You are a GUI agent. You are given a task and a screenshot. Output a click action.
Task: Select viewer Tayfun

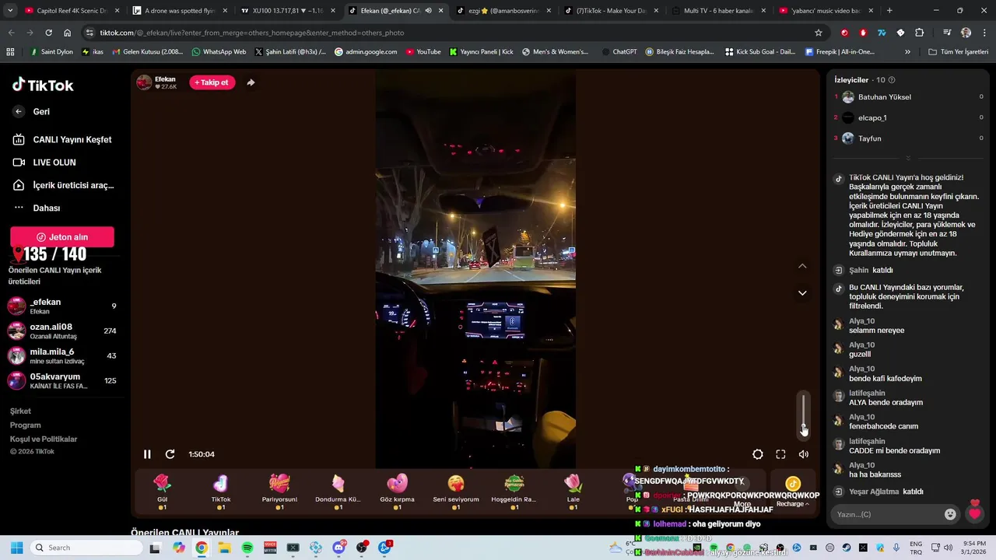coord(870,138)
